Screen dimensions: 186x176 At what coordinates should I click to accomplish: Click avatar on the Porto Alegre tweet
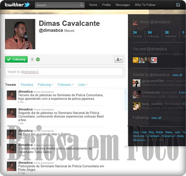point(12,166)
